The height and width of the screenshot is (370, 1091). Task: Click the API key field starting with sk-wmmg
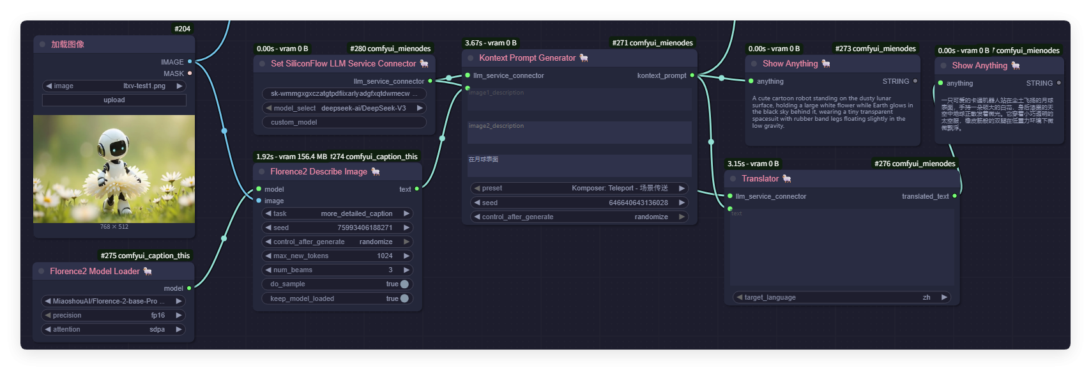tap(344, 94)
